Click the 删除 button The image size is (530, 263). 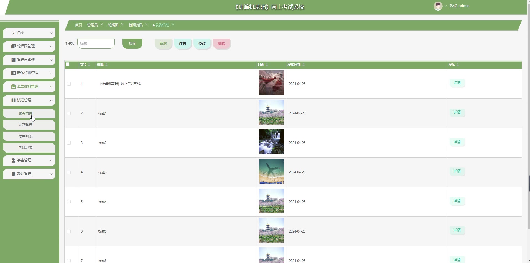(221, 43)
